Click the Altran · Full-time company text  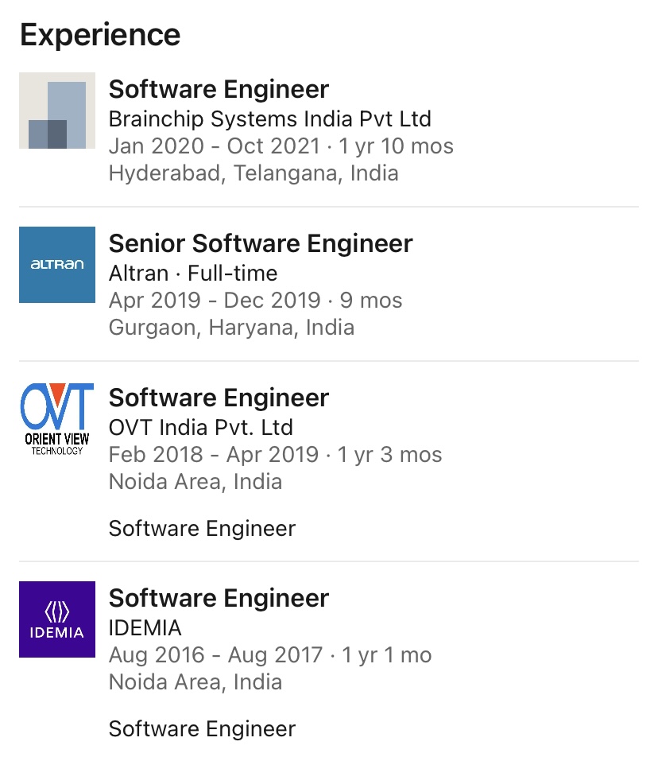[x=193, y=274]
